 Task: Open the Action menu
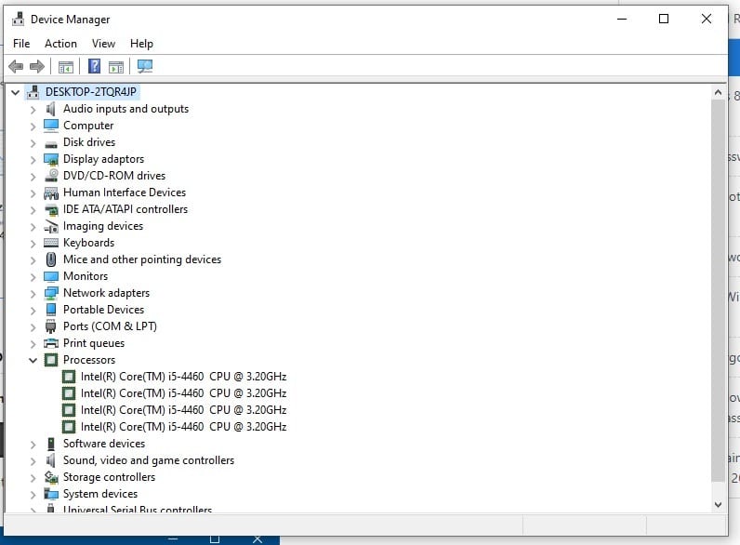[60, 44]
